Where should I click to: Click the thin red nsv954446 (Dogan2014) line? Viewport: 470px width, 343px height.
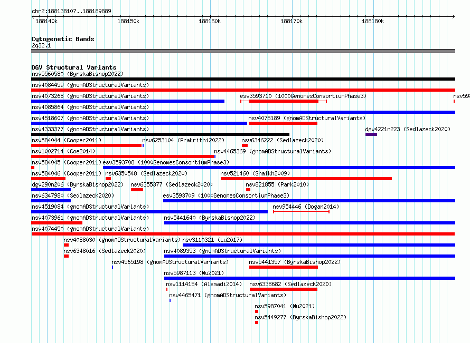301,212
